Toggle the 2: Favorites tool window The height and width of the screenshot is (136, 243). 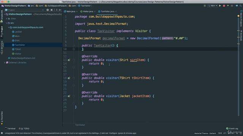(2, 118)
